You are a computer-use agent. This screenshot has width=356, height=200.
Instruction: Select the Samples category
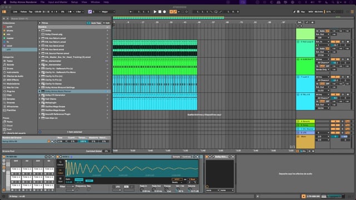click(x=11, y=99)
